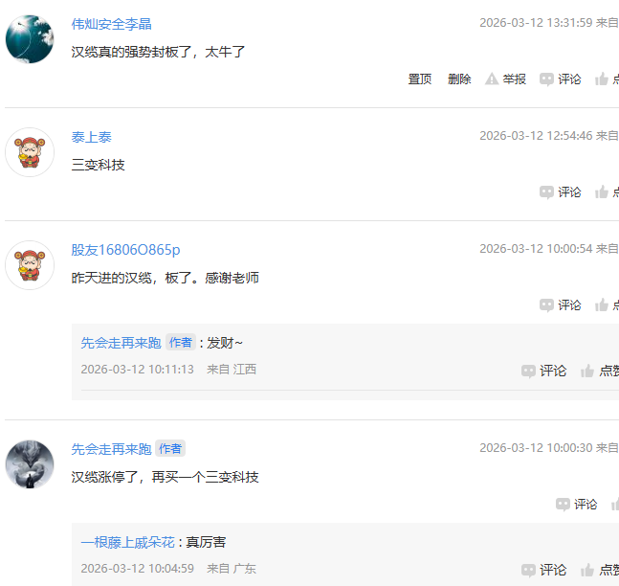Image resolution: width=619 pixels, height=586 pixels.
Task: Reply to 昨天进的汉缆 comment via 评论 icon
Action: pos(561,305)
